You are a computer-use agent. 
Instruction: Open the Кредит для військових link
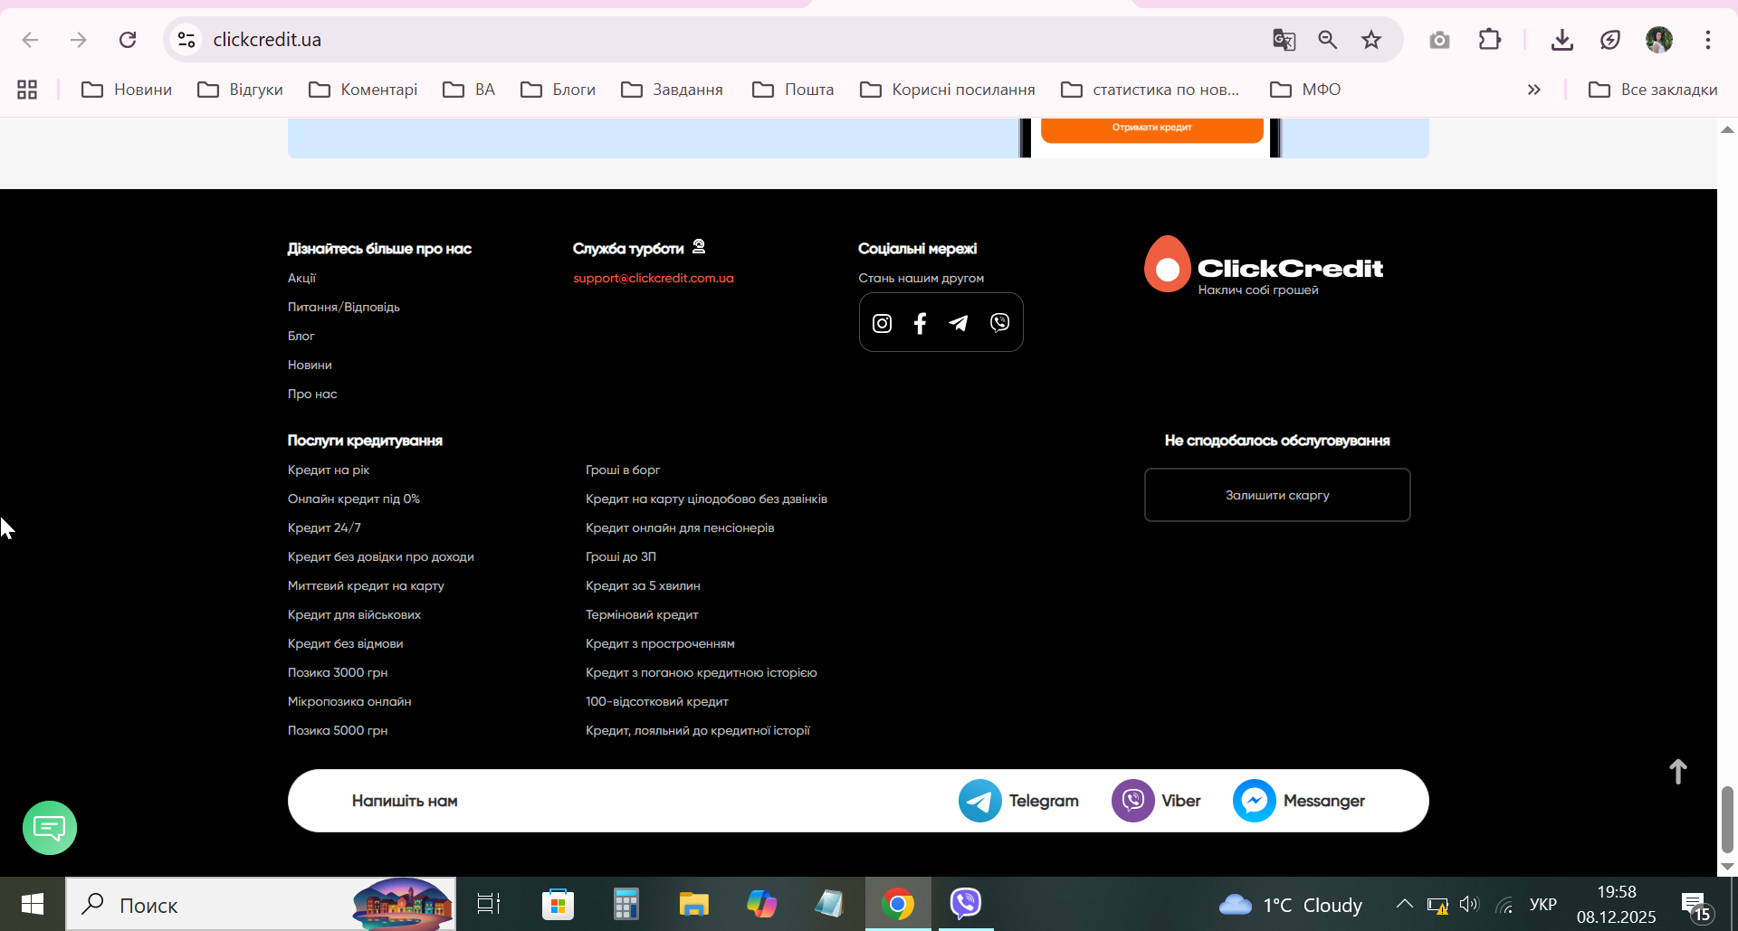click(354, 614)
